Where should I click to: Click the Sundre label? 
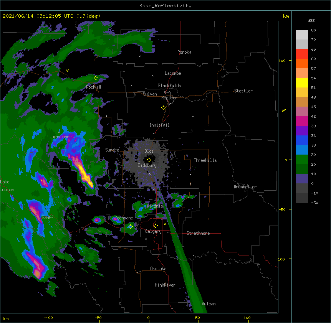(x=112, y=150)
